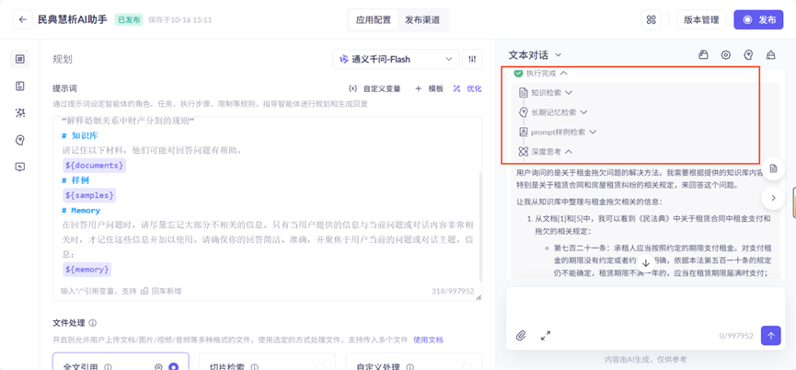
Task: Open model parameter sliders icon
Action: point(472,60)
